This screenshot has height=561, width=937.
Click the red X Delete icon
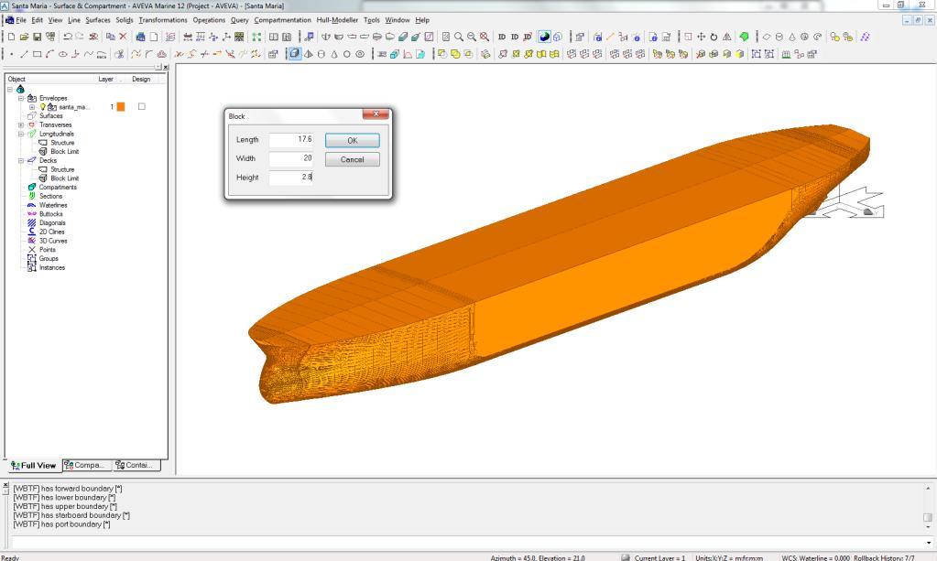tap(123, 37)
